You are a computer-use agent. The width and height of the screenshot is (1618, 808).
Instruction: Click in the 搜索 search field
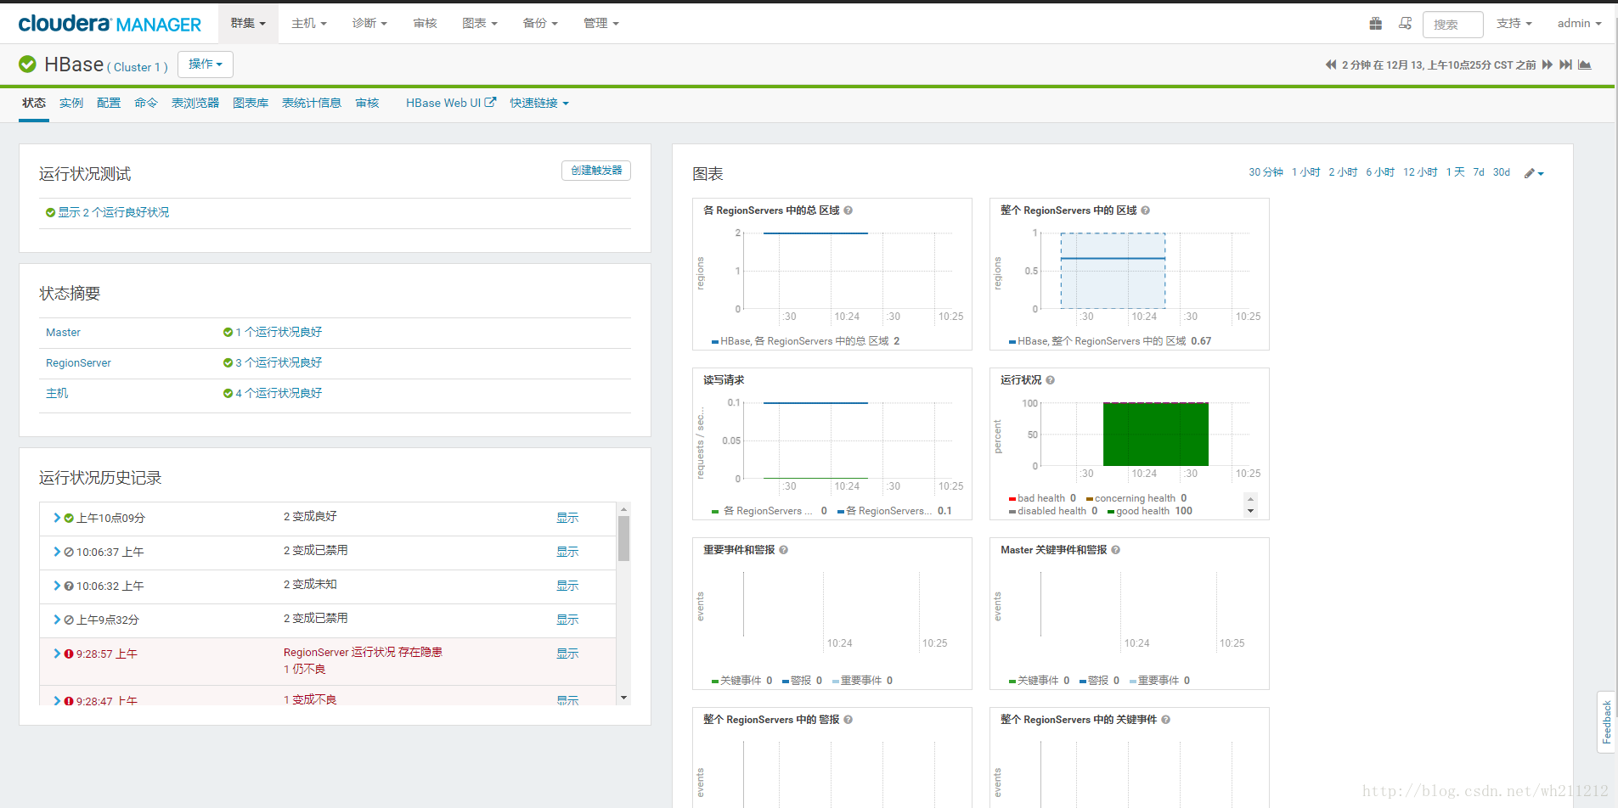pyautogui.click(x=1452, y=25)
